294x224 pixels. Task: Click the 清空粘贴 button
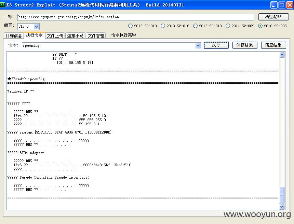click(x=273, y=17)
